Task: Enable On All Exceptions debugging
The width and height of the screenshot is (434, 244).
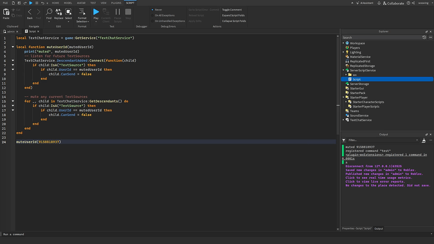Action: pos(152,15)
